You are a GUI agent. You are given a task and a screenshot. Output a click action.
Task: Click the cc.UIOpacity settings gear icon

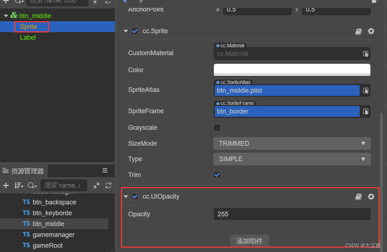click(371, 196)
